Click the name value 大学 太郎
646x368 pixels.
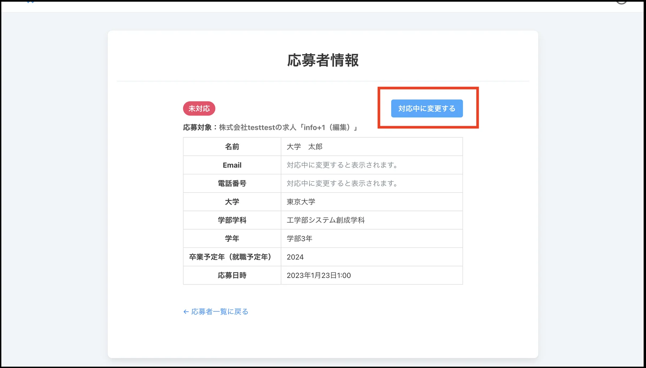(305, 147)
